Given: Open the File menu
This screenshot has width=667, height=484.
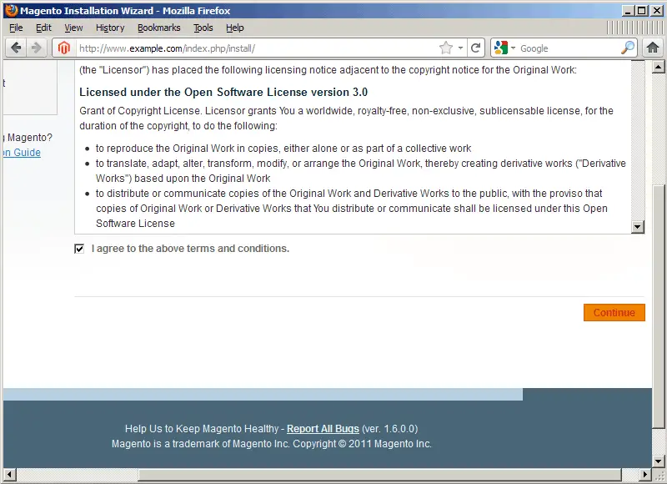Looking at the screenshot, I should [16, 28].
